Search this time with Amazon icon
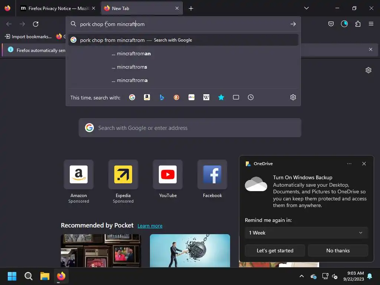This screenshot has height=285, width=380. pos(147,98)
